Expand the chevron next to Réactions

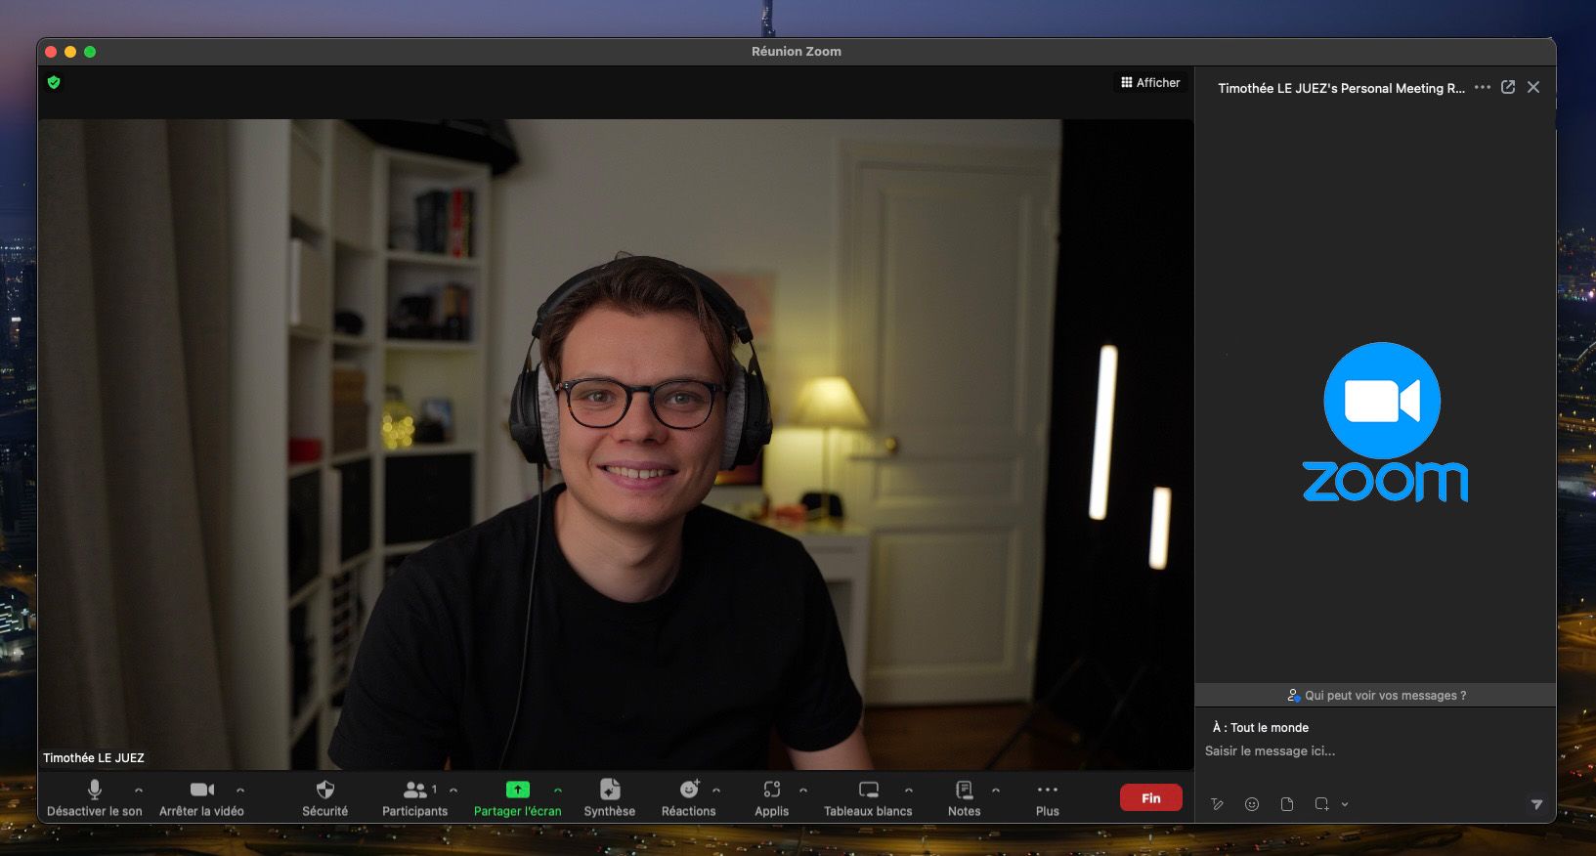(x=716, y=790)
